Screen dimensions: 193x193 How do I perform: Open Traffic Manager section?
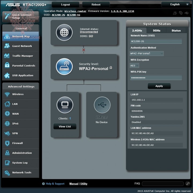click(21, 56)
